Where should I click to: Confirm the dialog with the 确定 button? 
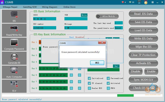tap(97, 63)
